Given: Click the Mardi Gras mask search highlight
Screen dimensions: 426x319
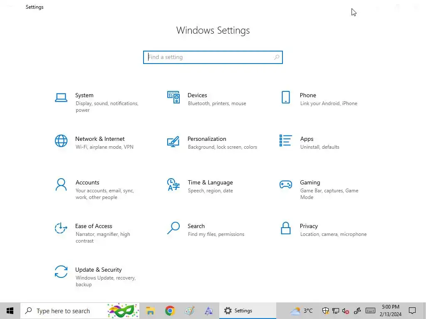Looking at the screenshot, I should point(123,311).
